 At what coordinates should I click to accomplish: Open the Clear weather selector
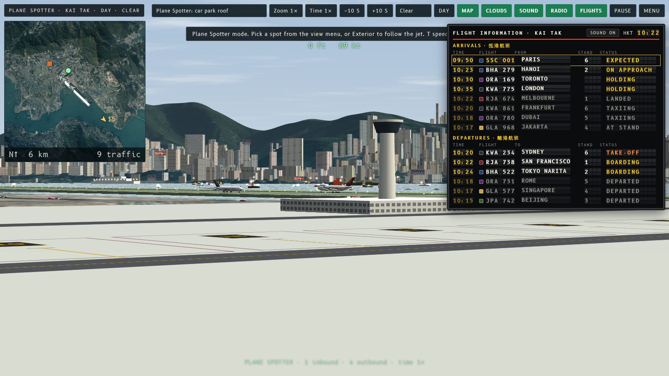[x=413, y=10]
